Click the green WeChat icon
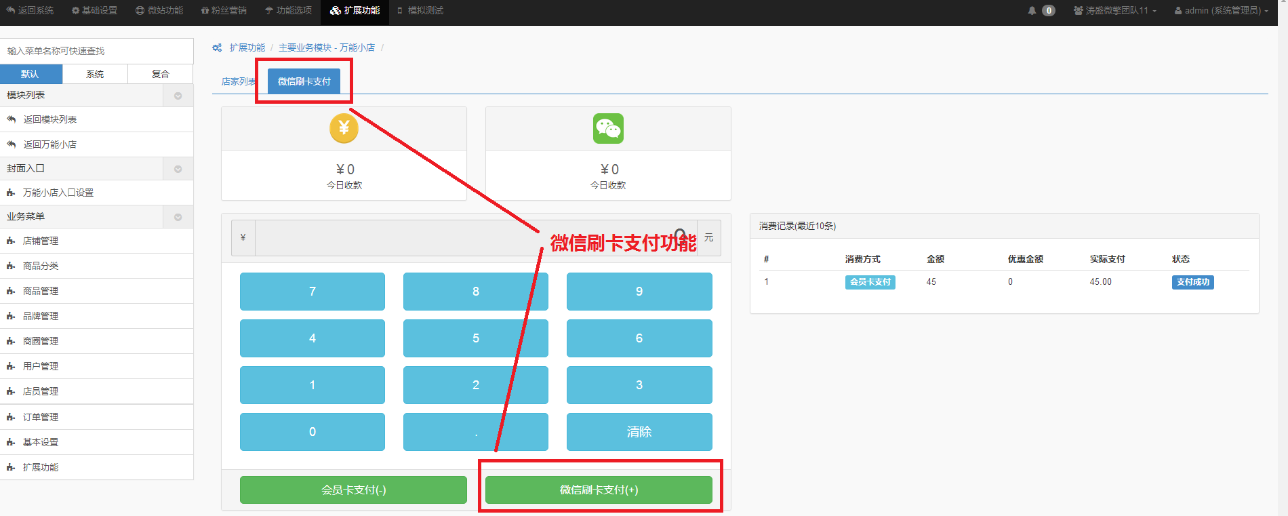Screen dimensions: 1288x516 point(608,128)
